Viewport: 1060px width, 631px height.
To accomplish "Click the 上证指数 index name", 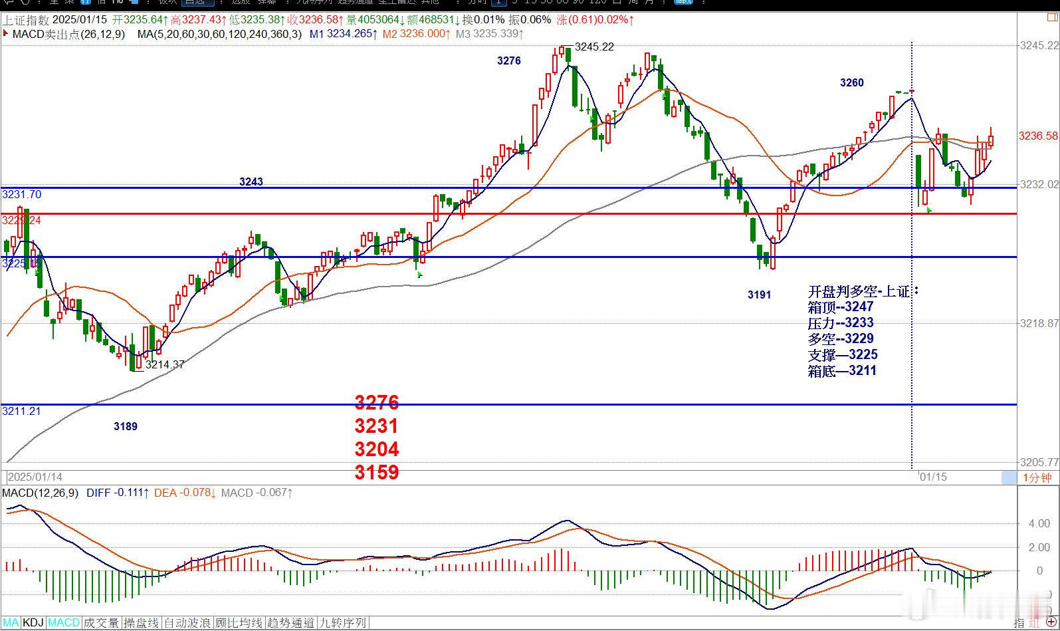I will [25, 19].
